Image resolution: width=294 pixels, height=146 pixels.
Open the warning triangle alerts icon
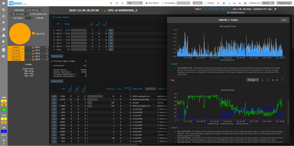(x=3, y=35)
